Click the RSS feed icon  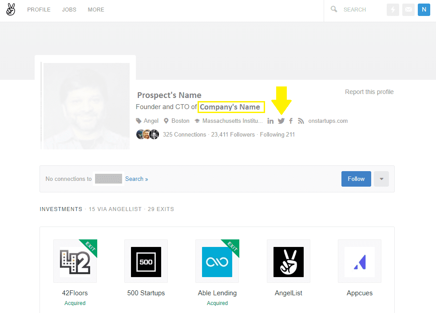301,121
